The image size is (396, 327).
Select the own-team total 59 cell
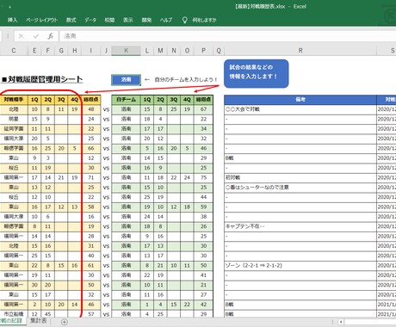[203, 207]
